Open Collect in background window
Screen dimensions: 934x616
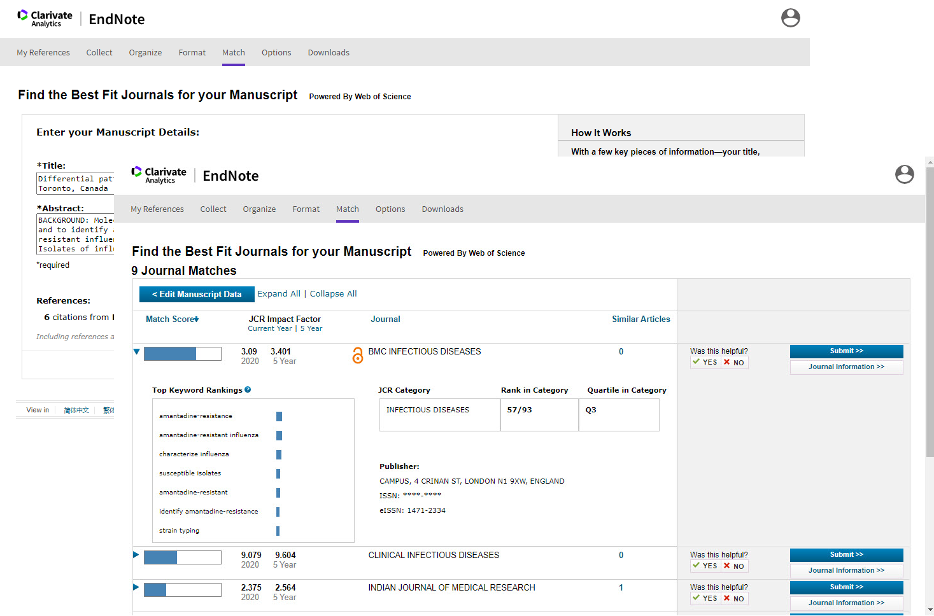99,52
